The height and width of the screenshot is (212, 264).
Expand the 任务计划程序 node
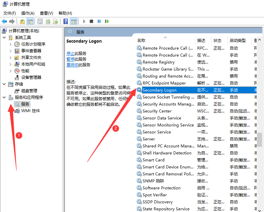tap(10, 44)
